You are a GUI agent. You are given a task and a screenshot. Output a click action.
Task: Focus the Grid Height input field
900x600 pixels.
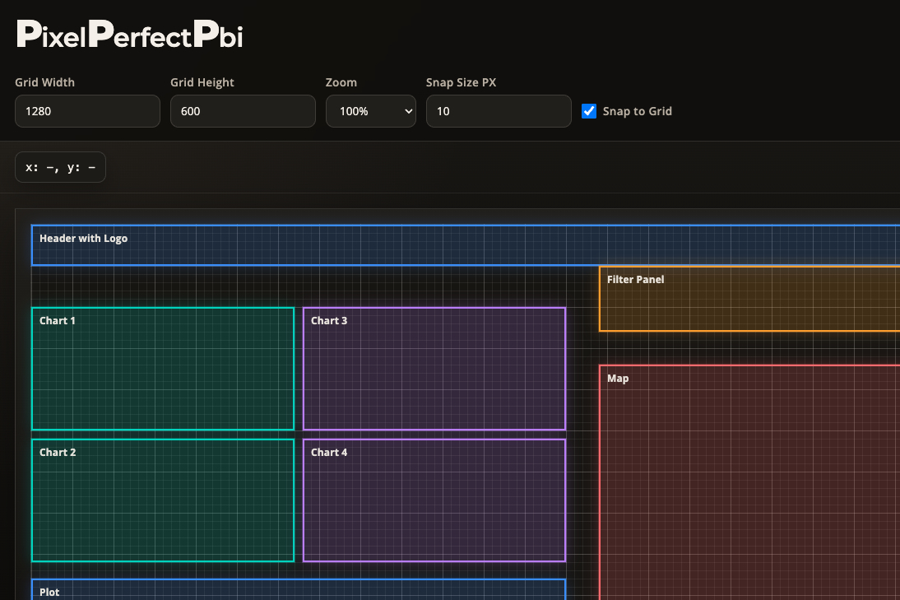[x=243, y=111]
